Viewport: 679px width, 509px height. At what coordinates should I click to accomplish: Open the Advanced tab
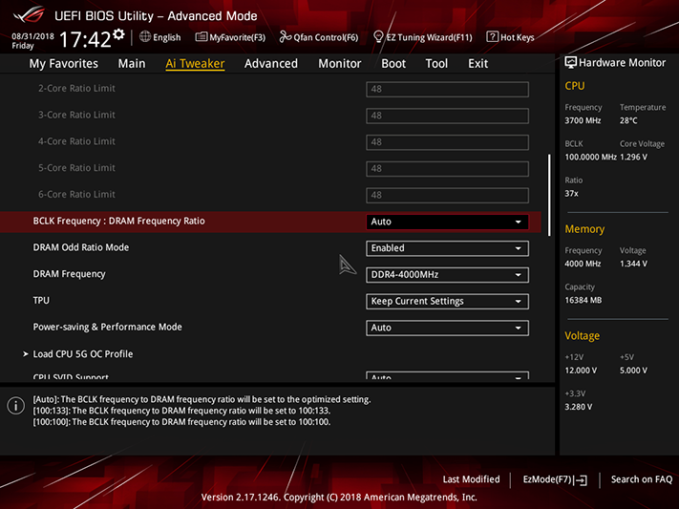click(271, 63)
